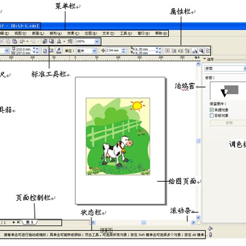The width and height of the screenshot is (246, 246).
Task: Click the Redo arrow icon
Action: pos(33,42)
